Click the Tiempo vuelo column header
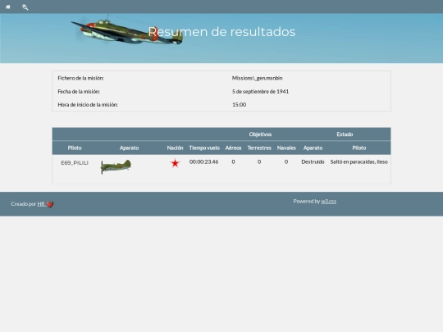This screenshot has height=332, width=443. (x=204, y=148)
